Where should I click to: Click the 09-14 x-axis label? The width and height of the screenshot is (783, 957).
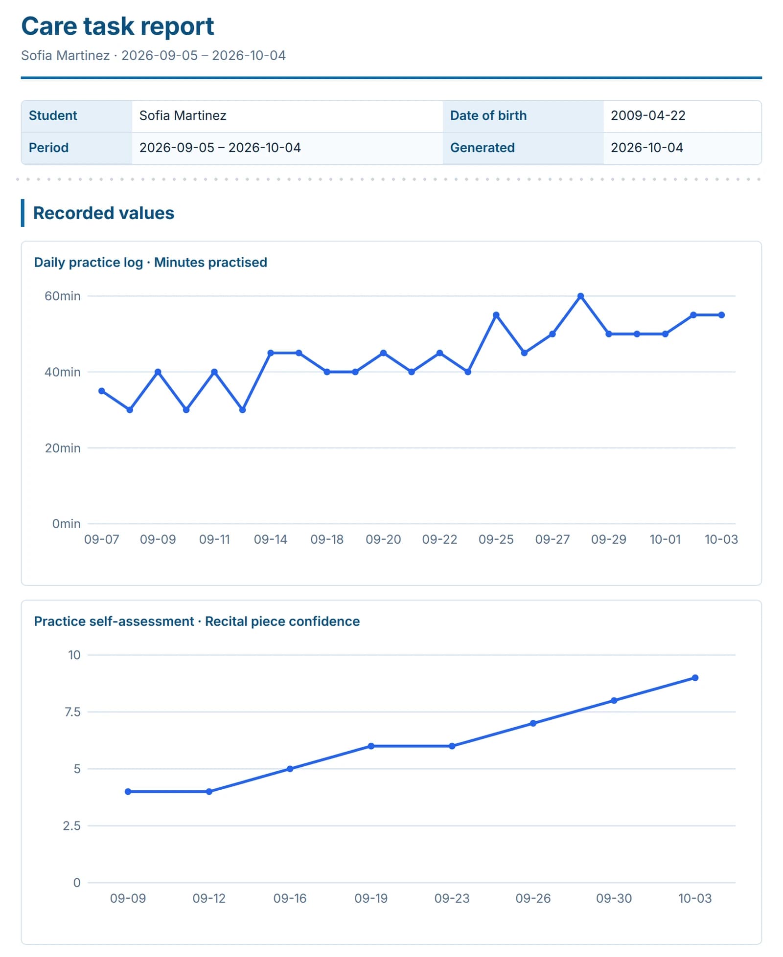[271, 539]
